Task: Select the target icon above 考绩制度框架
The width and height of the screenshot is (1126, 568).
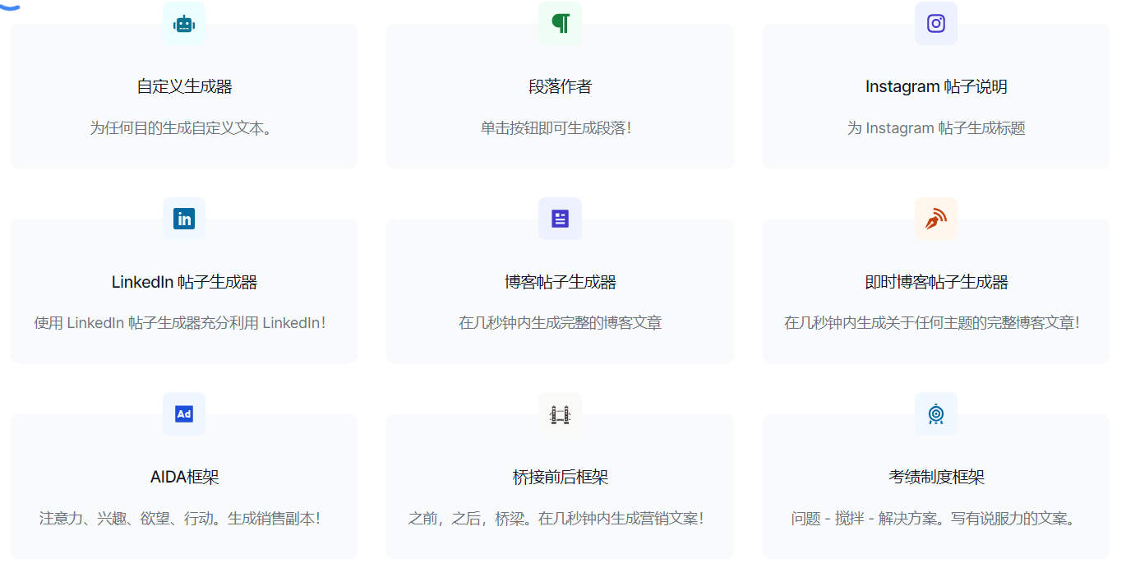Action: point(935,413)
